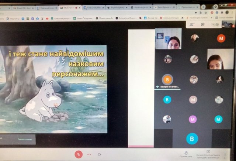Bookmark this page with the star icon
Viewport: 236px width, 161px height.
(x=206, y=13)
